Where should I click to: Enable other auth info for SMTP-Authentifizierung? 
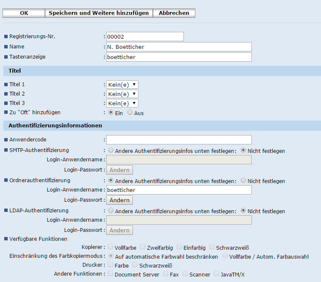tap(111, 150)
